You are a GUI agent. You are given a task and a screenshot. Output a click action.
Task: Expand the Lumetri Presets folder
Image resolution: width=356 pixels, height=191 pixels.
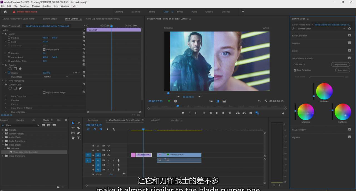click(3, 134)
